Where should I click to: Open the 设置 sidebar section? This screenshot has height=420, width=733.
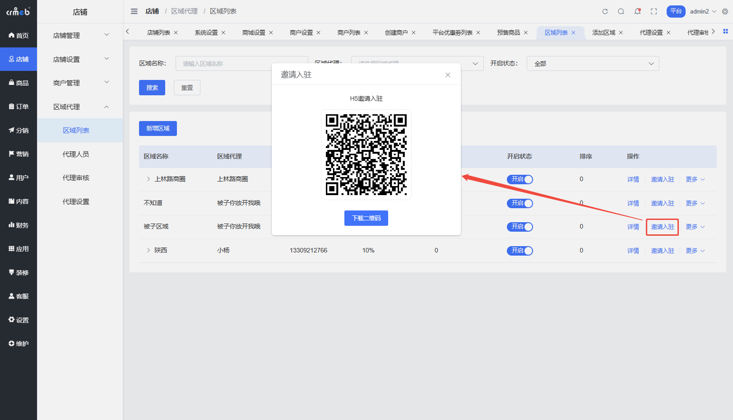(x=19, y=320)
